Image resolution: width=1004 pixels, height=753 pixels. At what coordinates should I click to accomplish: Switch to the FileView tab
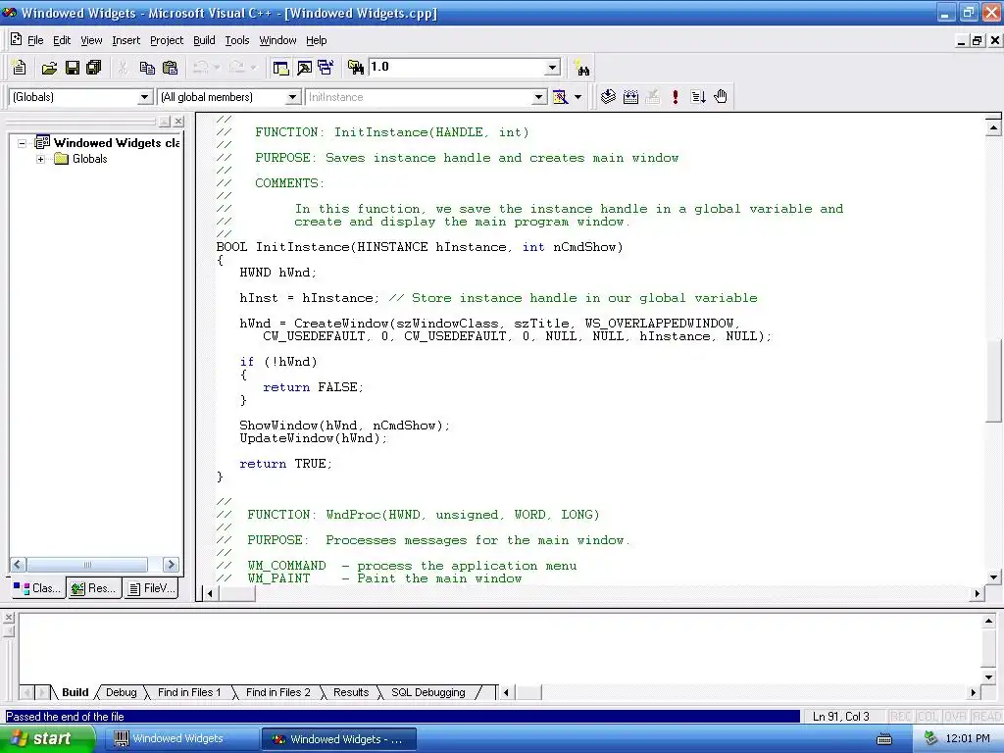click(x=150, y=588)
